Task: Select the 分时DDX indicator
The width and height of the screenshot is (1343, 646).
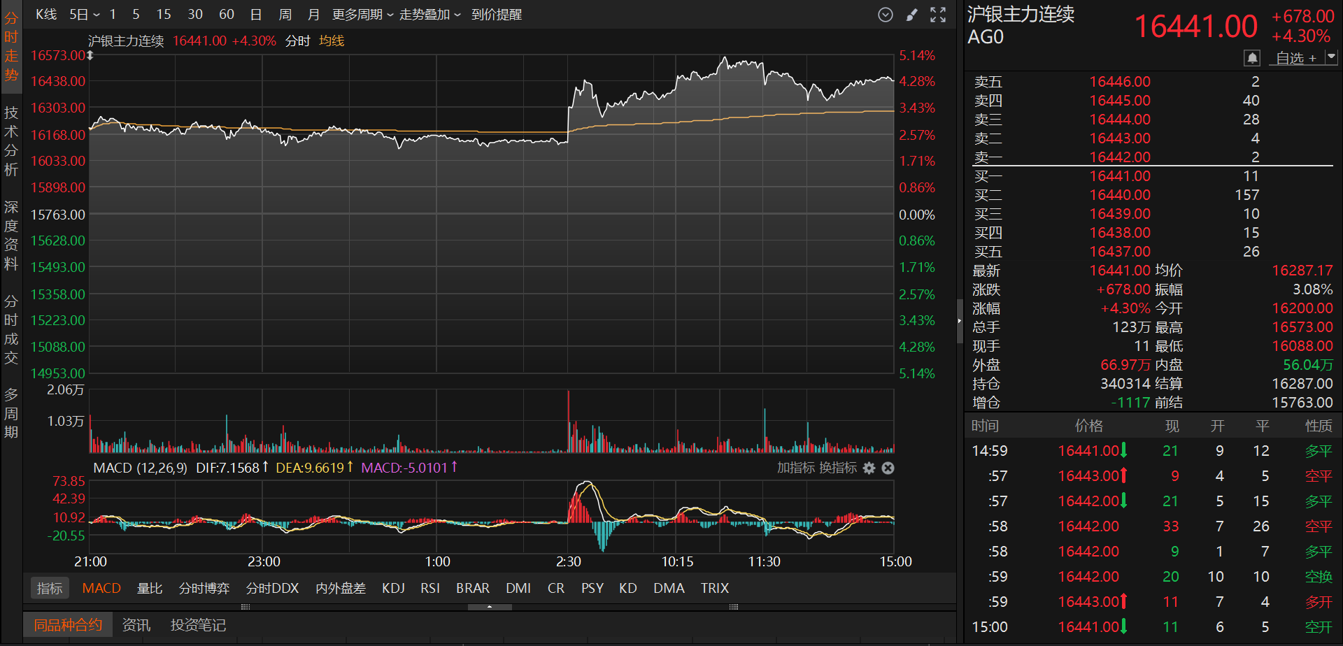Action: coord(273,589)
